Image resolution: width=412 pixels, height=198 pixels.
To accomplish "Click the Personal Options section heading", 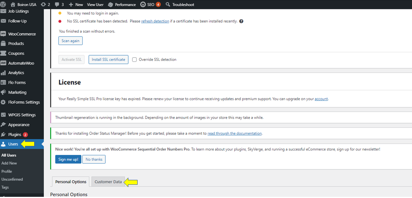I will coord(69,194).
